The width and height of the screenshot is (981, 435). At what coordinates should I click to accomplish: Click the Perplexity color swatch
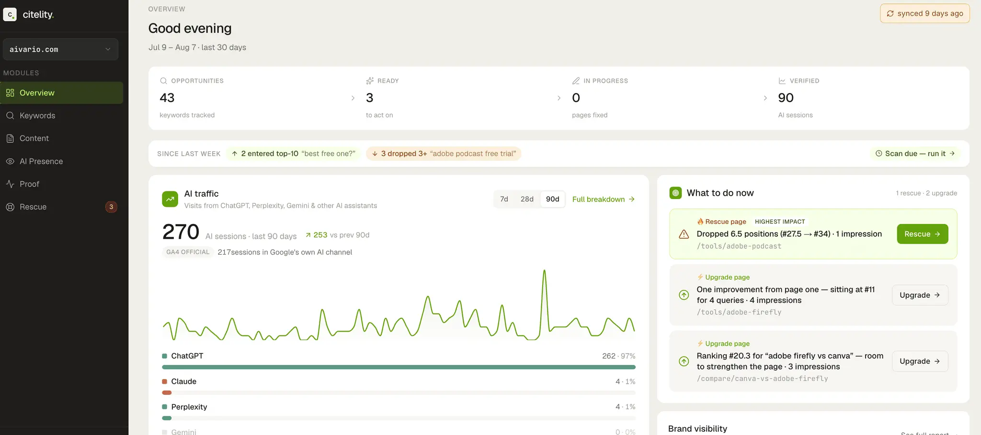[x=164, y=407]
